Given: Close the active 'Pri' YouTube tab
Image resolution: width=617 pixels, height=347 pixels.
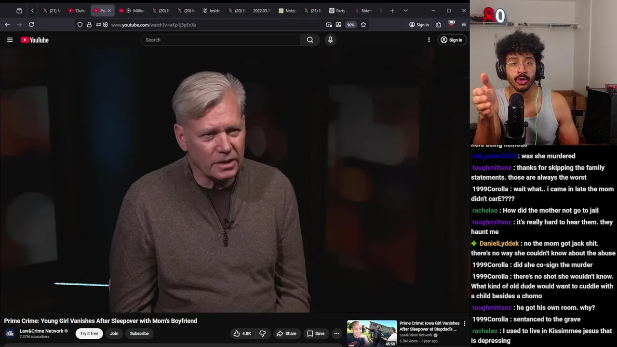Looking at the screenshot, I should (109, 11).
